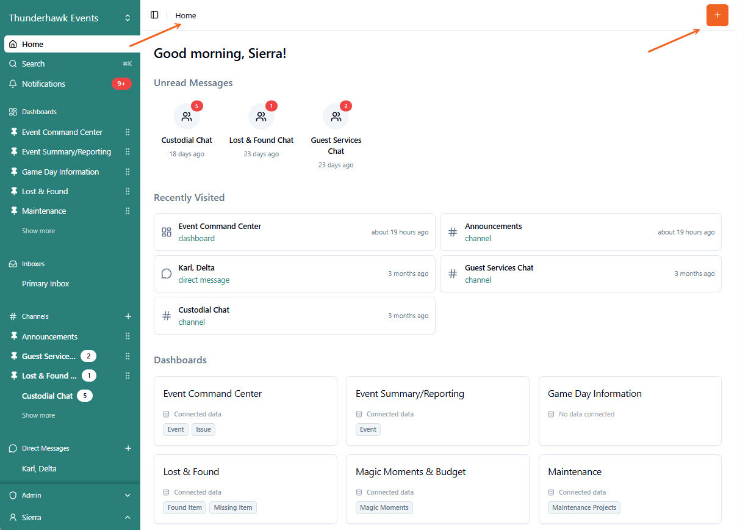Open Karl, Delta direct message in sidebar
The image size is (737, 530).
point(39,468)
